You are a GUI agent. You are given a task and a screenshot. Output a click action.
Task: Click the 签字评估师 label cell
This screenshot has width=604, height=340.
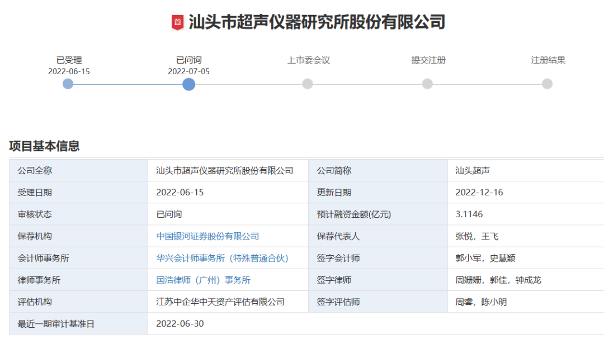click(x=378, y=302)
